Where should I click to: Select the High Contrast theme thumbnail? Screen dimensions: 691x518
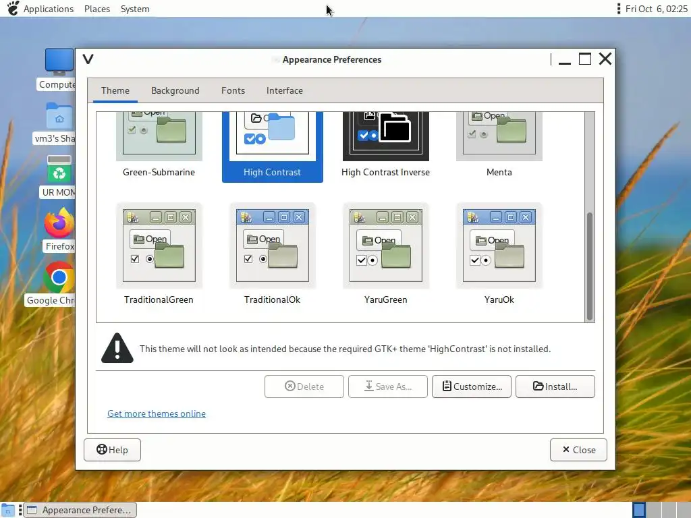[x=273, y=136]
